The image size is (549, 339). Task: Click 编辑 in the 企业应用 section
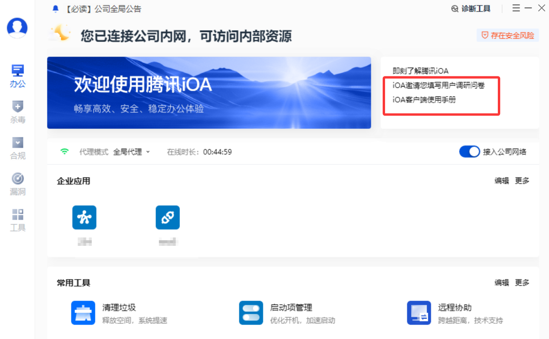pyautogui.click(x=502, y=181)
